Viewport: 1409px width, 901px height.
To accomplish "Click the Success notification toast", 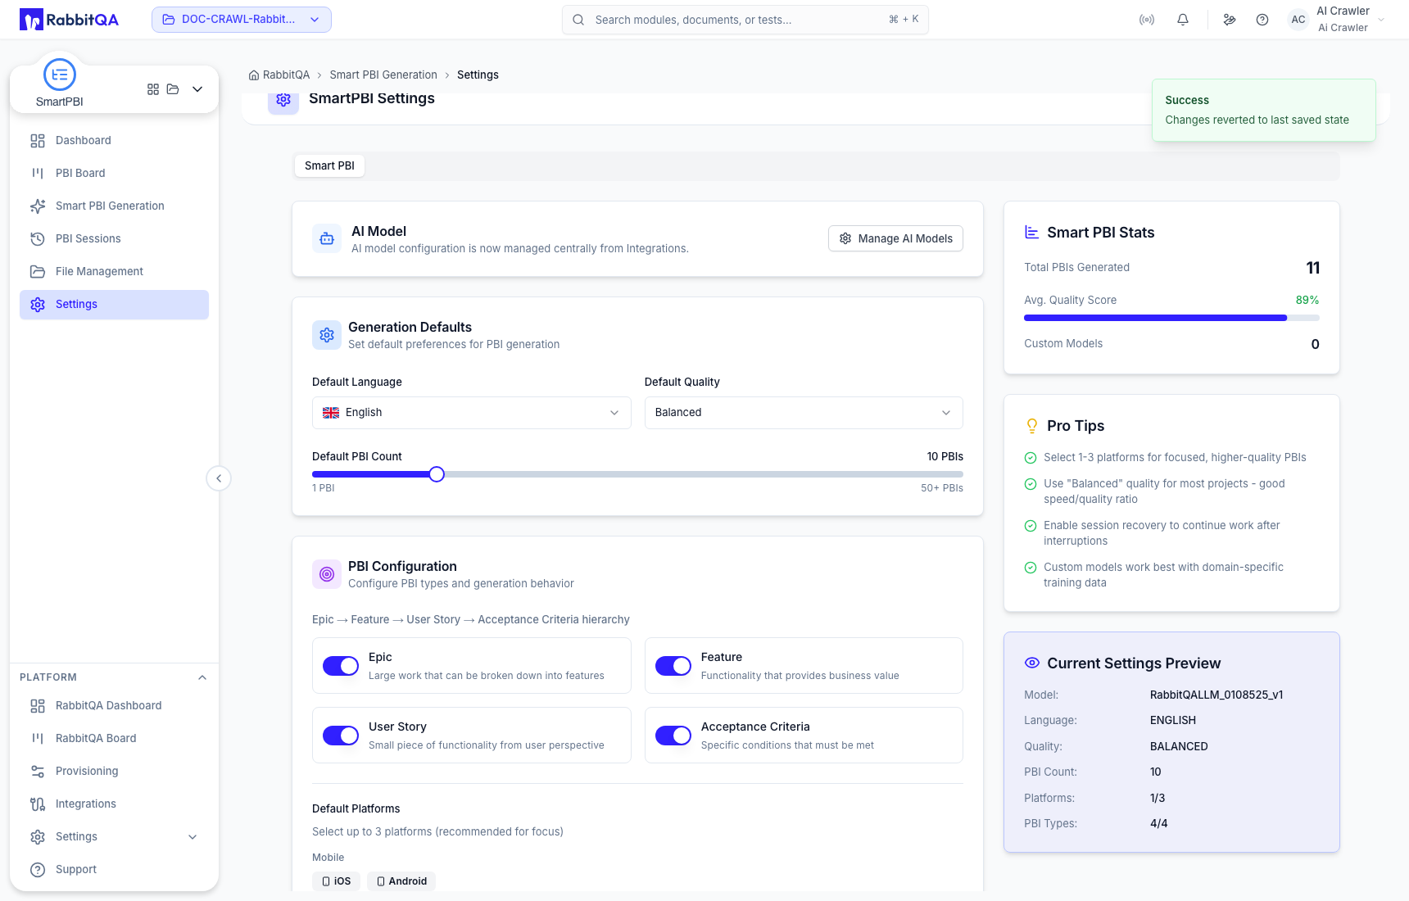I will coord(1263,110).
